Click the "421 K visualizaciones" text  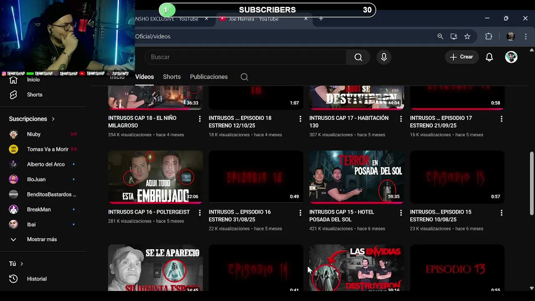click(331, 229)
